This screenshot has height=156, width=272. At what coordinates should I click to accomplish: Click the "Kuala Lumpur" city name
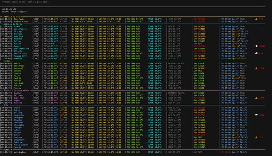(21, 145)
